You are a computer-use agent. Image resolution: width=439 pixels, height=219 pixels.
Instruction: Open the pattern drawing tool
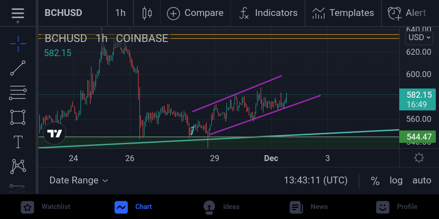18,167
